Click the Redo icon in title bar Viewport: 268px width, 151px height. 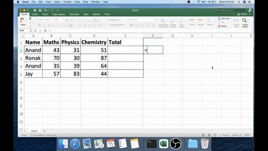pos(52,10)
